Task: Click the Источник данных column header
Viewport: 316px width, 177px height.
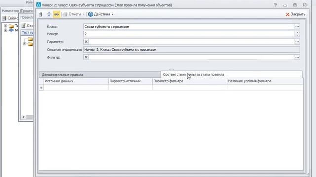Action: pos(76,81)
